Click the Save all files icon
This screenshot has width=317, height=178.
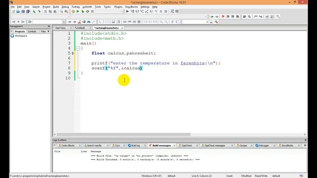(x=28, y=11)
